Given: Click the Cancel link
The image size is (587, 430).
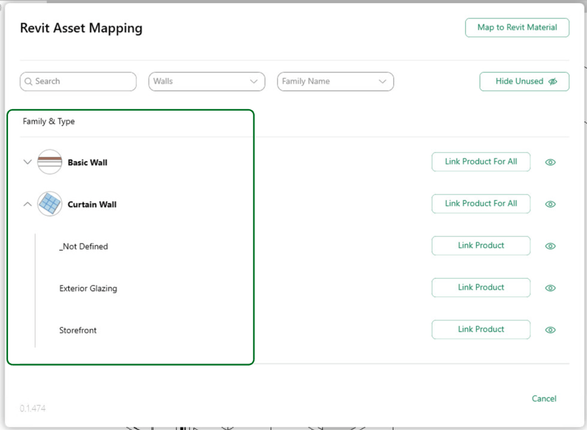Looking at the screenshot, I should 544,398.
